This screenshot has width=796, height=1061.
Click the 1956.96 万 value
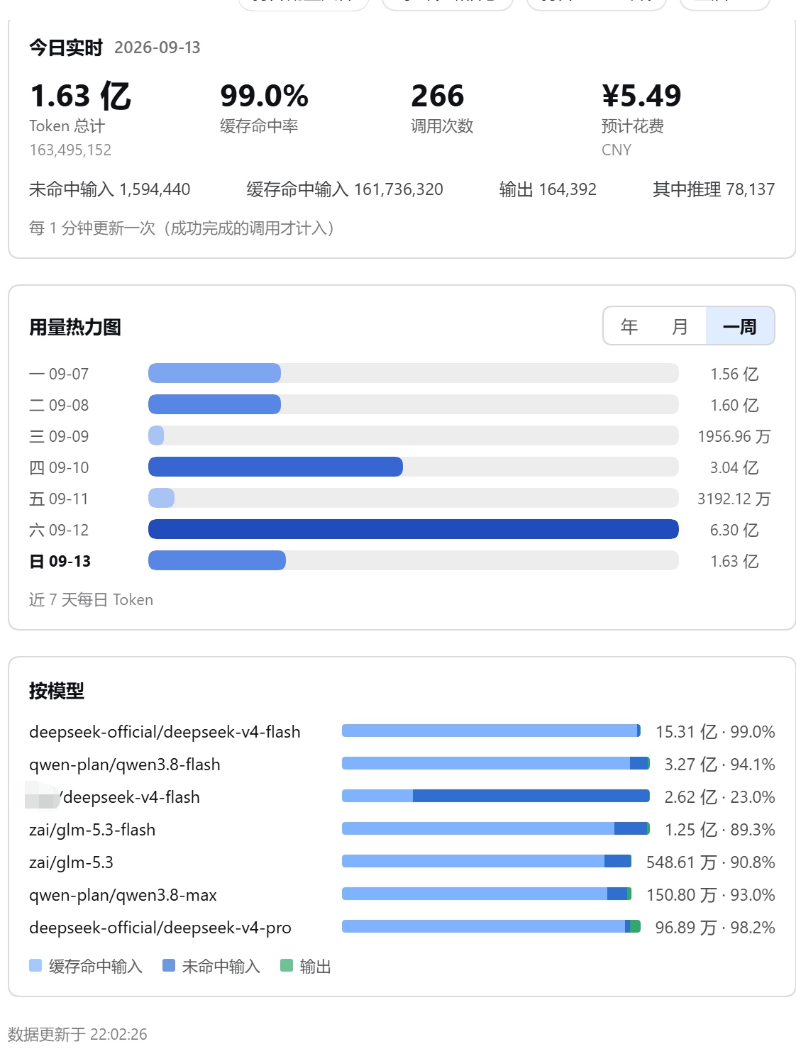pyautogui.click(x=734, y=436)
